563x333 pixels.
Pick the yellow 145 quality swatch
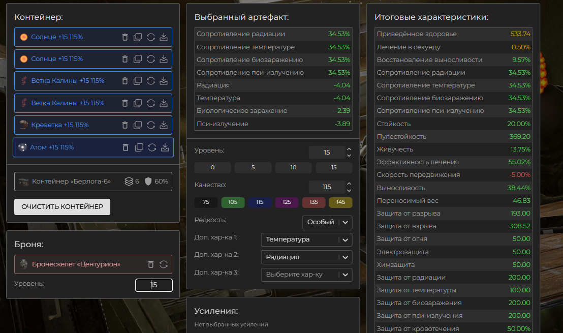(340, 202)
